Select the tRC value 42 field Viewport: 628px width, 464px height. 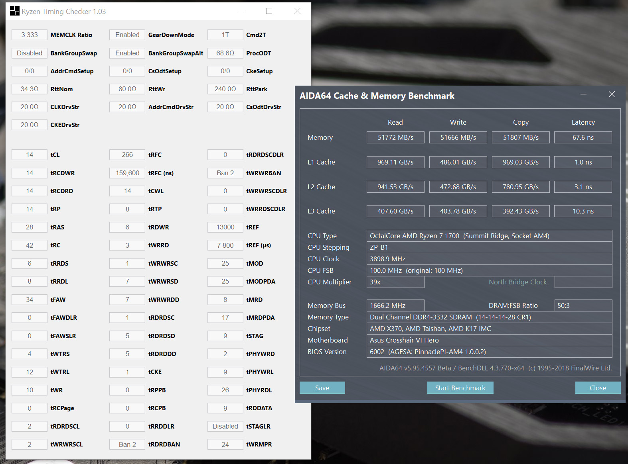(x=30, y=245)
